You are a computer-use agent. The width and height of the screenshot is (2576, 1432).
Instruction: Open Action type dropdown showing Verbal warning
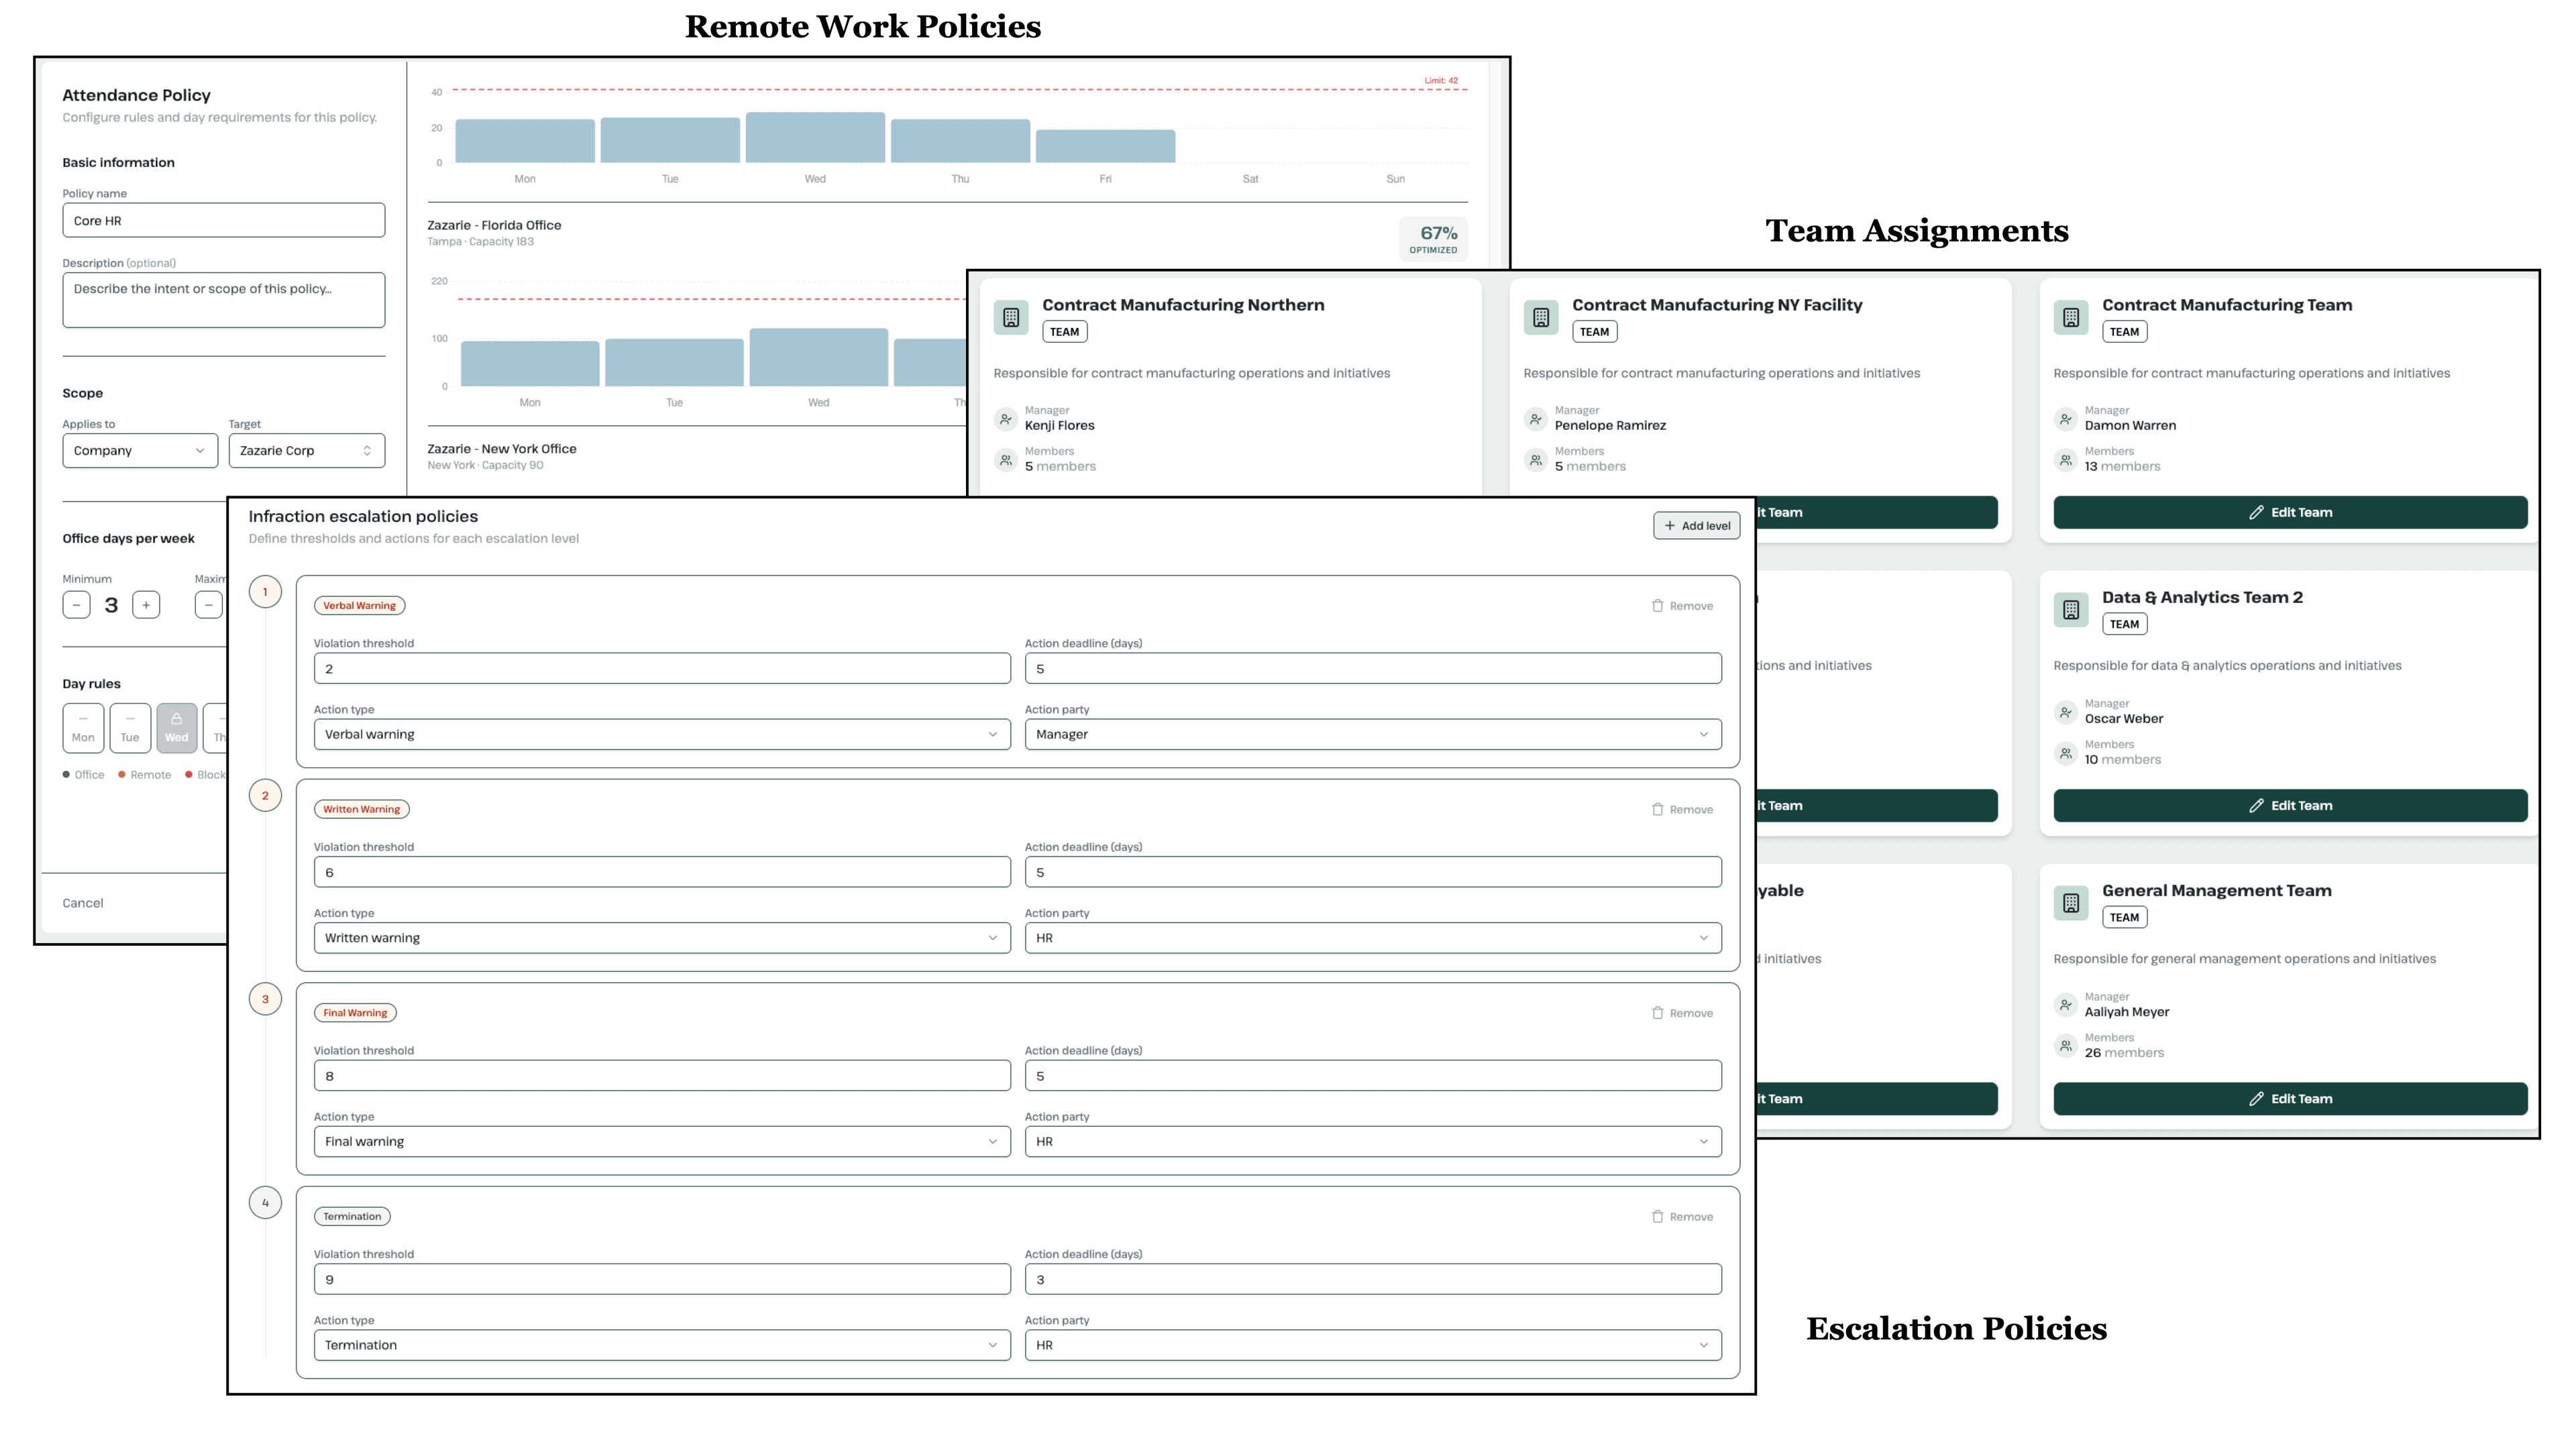(662, 734)
